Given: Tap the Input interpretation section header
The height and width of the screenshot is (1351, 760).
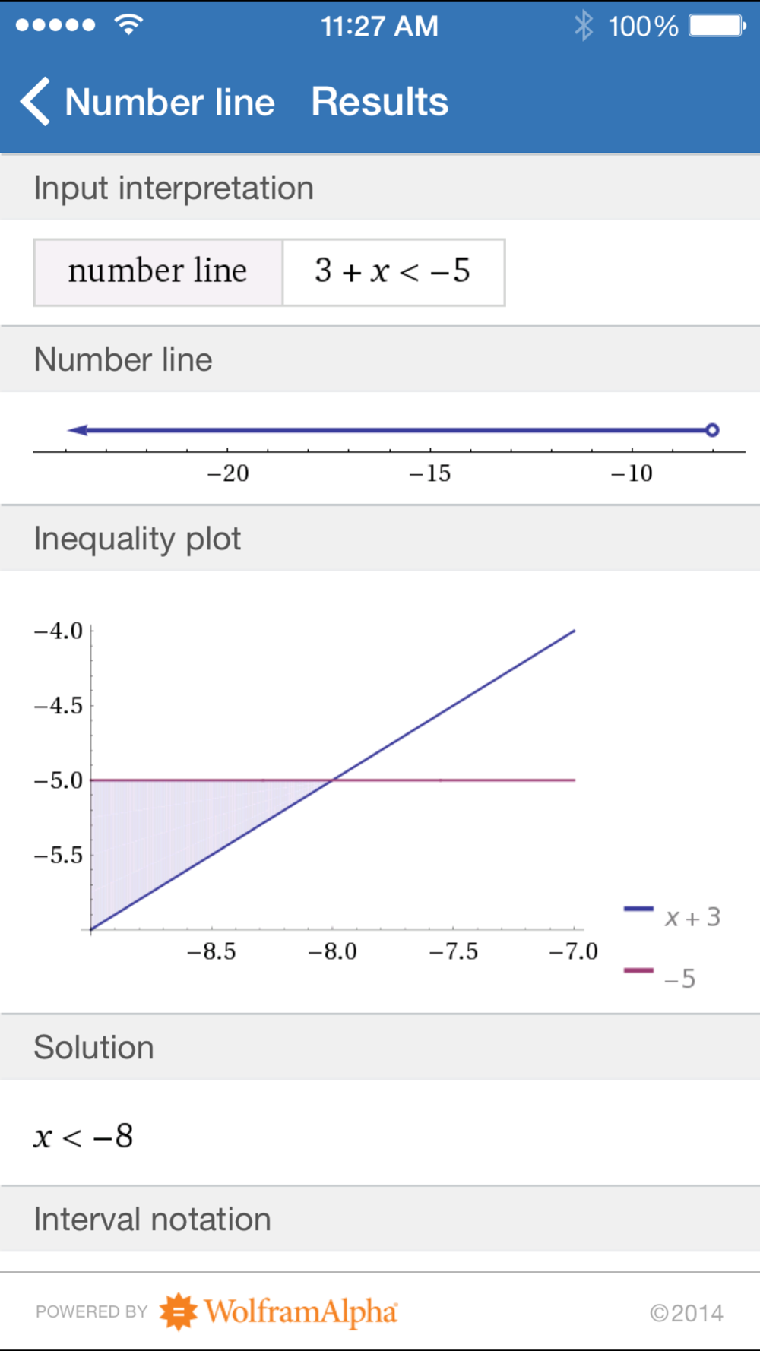Looking at the screenshot, I should [x=173, y=188].
